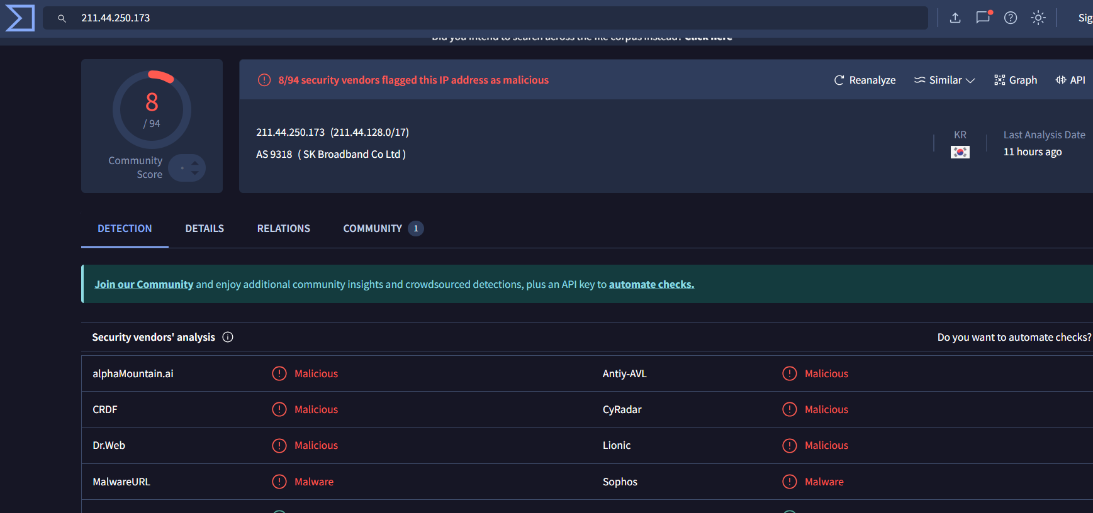
Task: Click the Antiy-AVL malicious warning icon
Action: tap(790, 373)
